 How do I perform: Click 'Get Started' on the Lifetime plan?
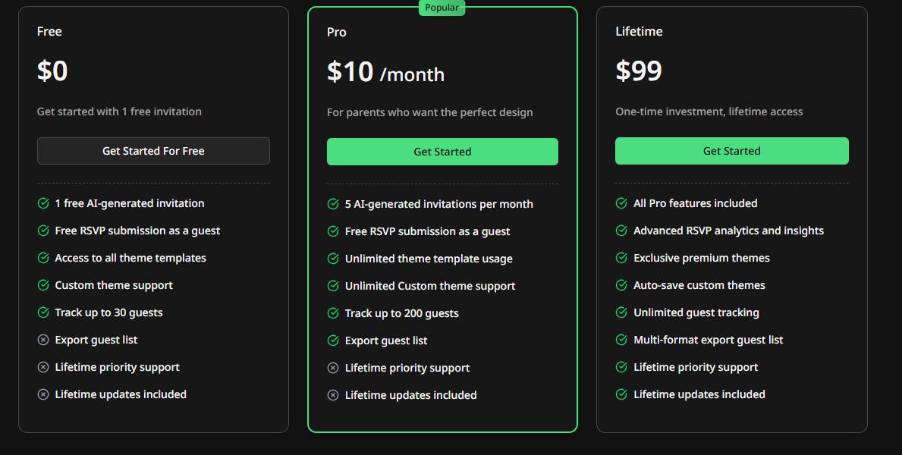click(731, 151)
